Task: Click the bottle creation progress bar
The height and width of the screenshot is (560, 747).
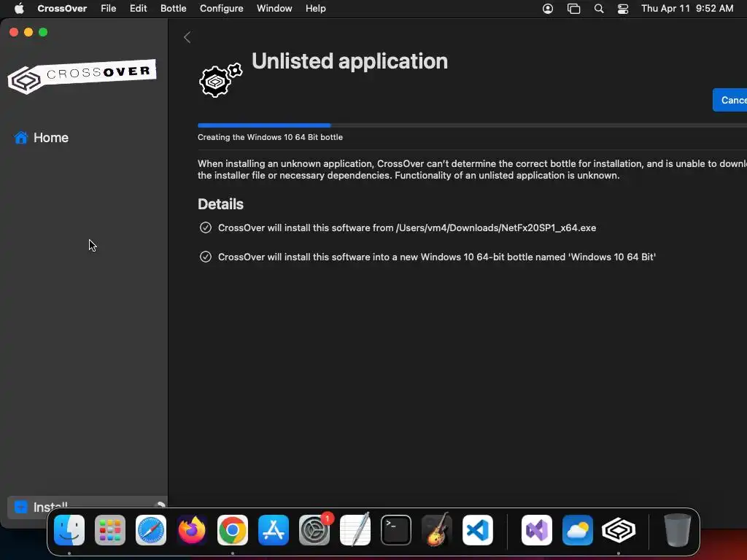Action: click(472, 125)
